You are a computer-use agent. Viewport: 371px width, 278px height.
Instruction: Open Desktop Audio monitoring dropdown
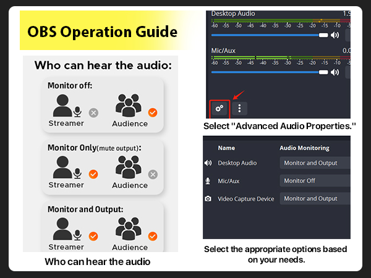(314, 163)
